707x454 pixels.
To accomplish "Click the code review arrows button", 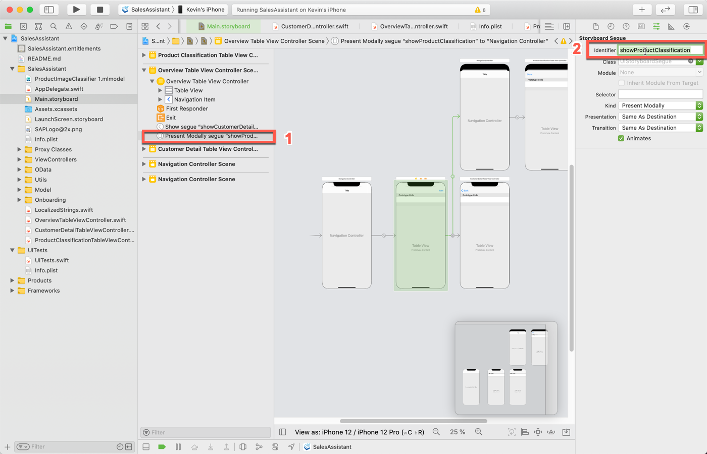I will coord(666,10).
